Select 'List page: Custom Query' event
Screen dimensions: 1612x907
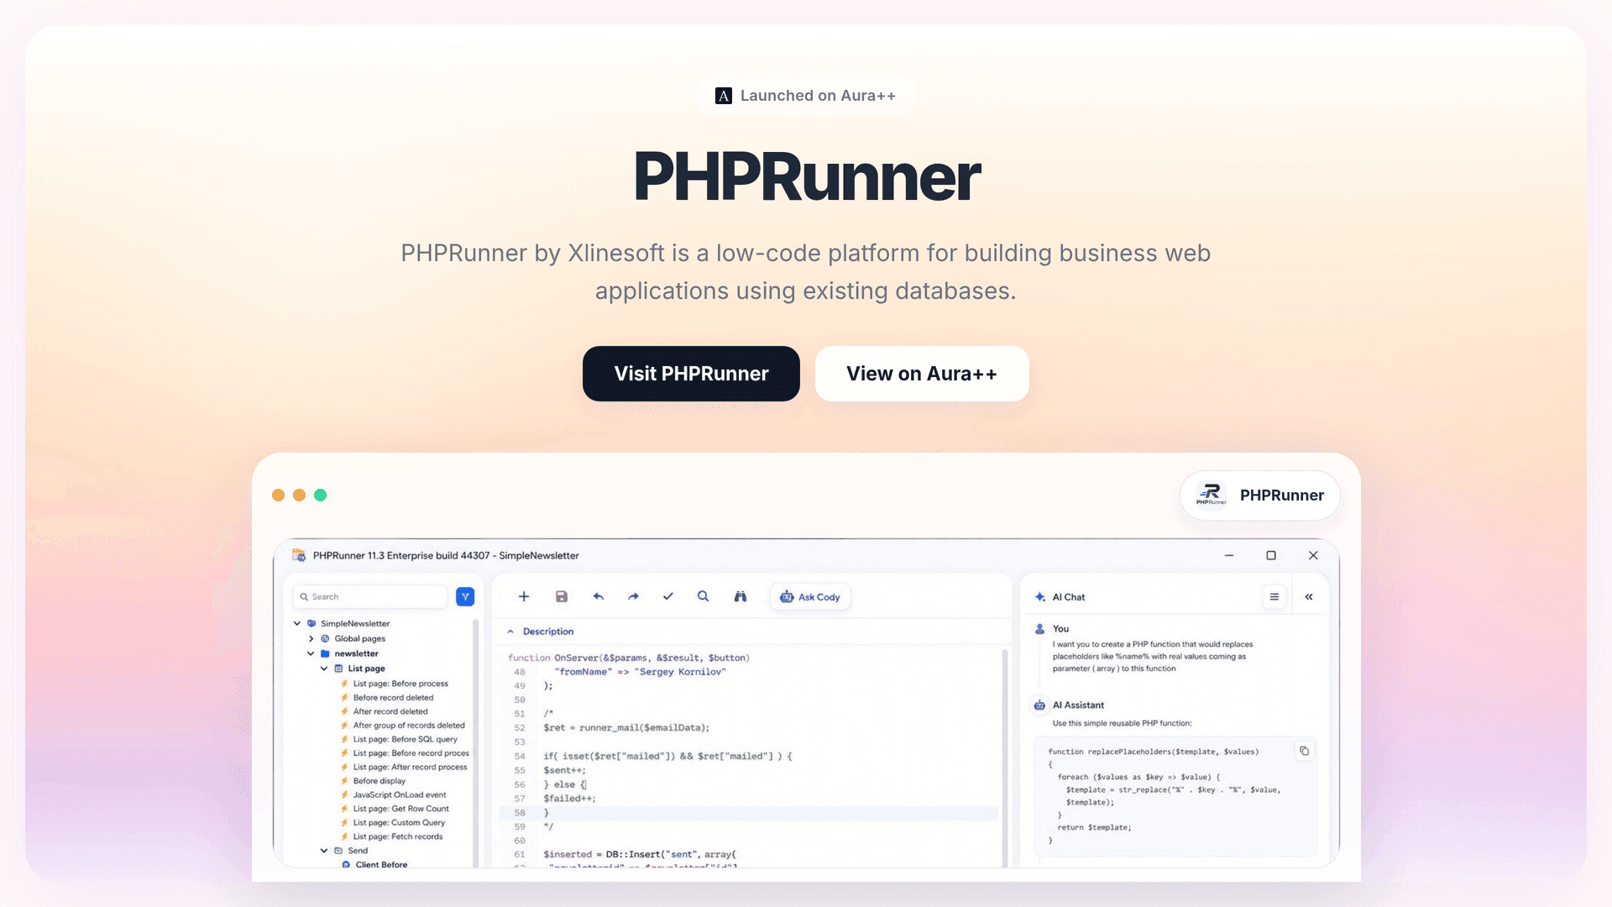[399, 823]
